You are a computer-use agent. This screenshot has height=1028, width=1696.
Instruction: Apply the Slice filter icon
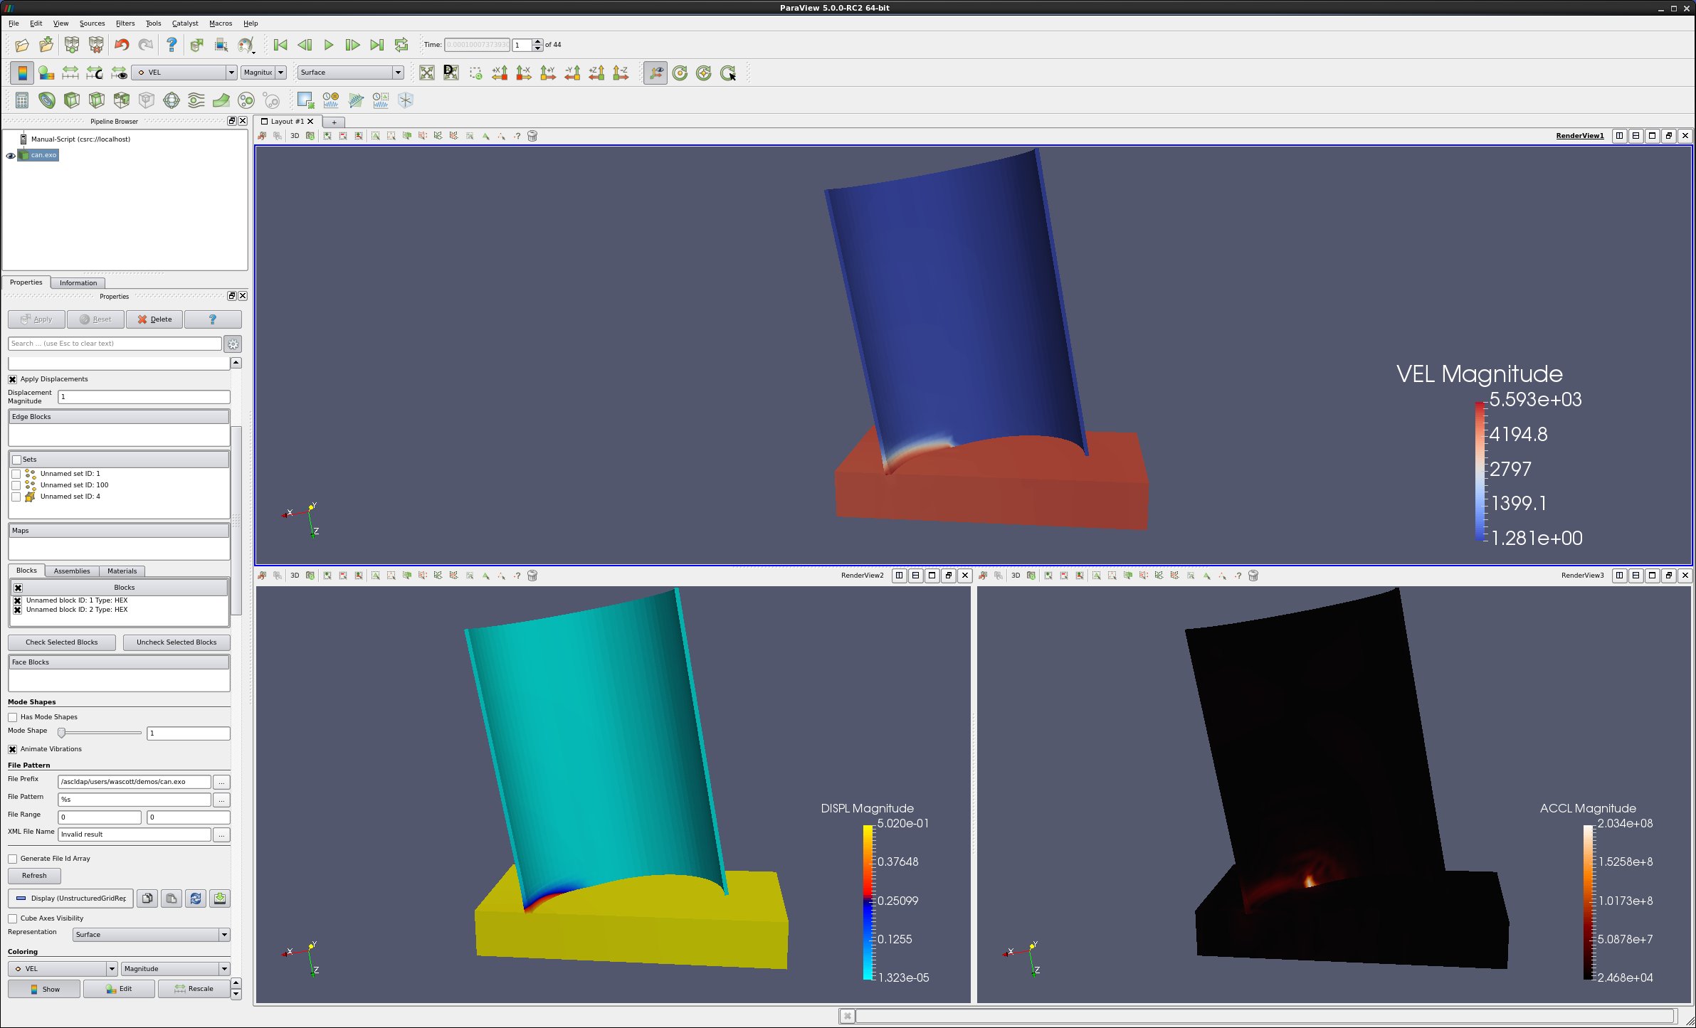pos(97,100)
